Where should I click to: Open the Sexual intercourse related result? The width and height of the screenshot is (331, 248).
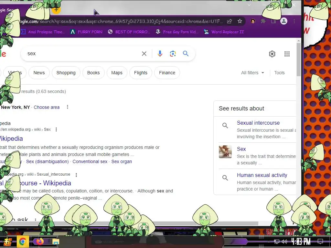pos(258,123)
